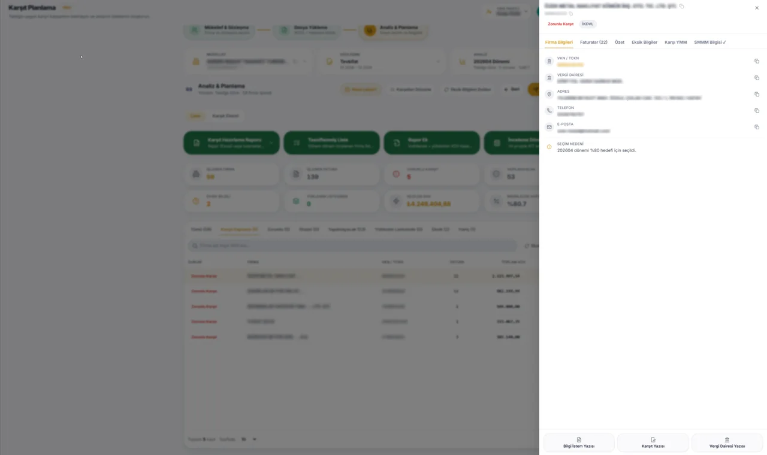Image resolution: width=767 pixels, height=455 pixels.
Task: Copy the blurred code under the company name
Action: click(x=571, y=13)
